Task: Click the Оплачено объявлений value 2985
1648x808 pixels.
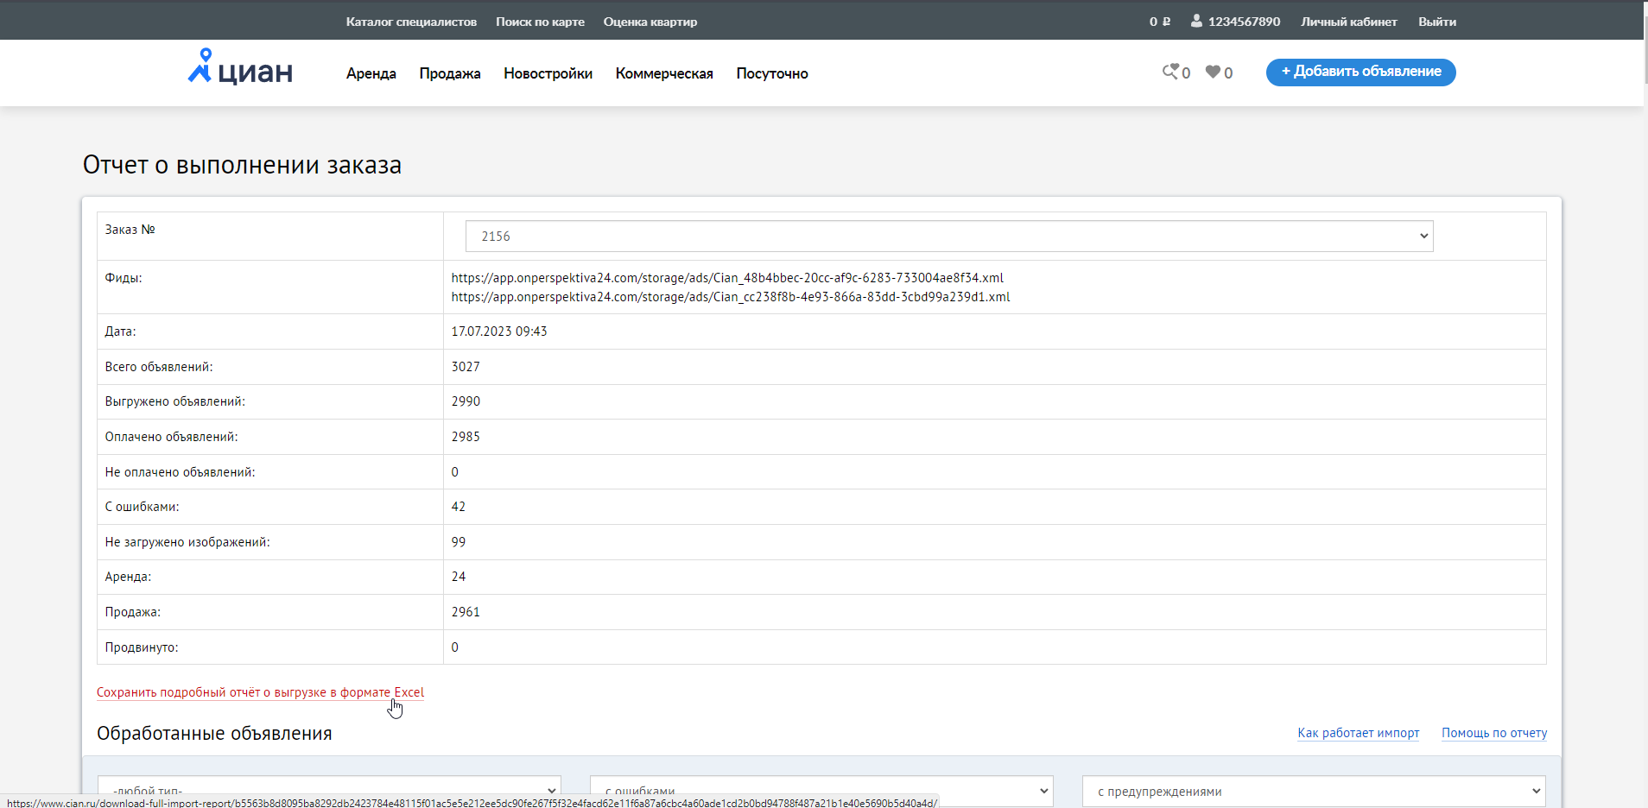Action: 466,437
